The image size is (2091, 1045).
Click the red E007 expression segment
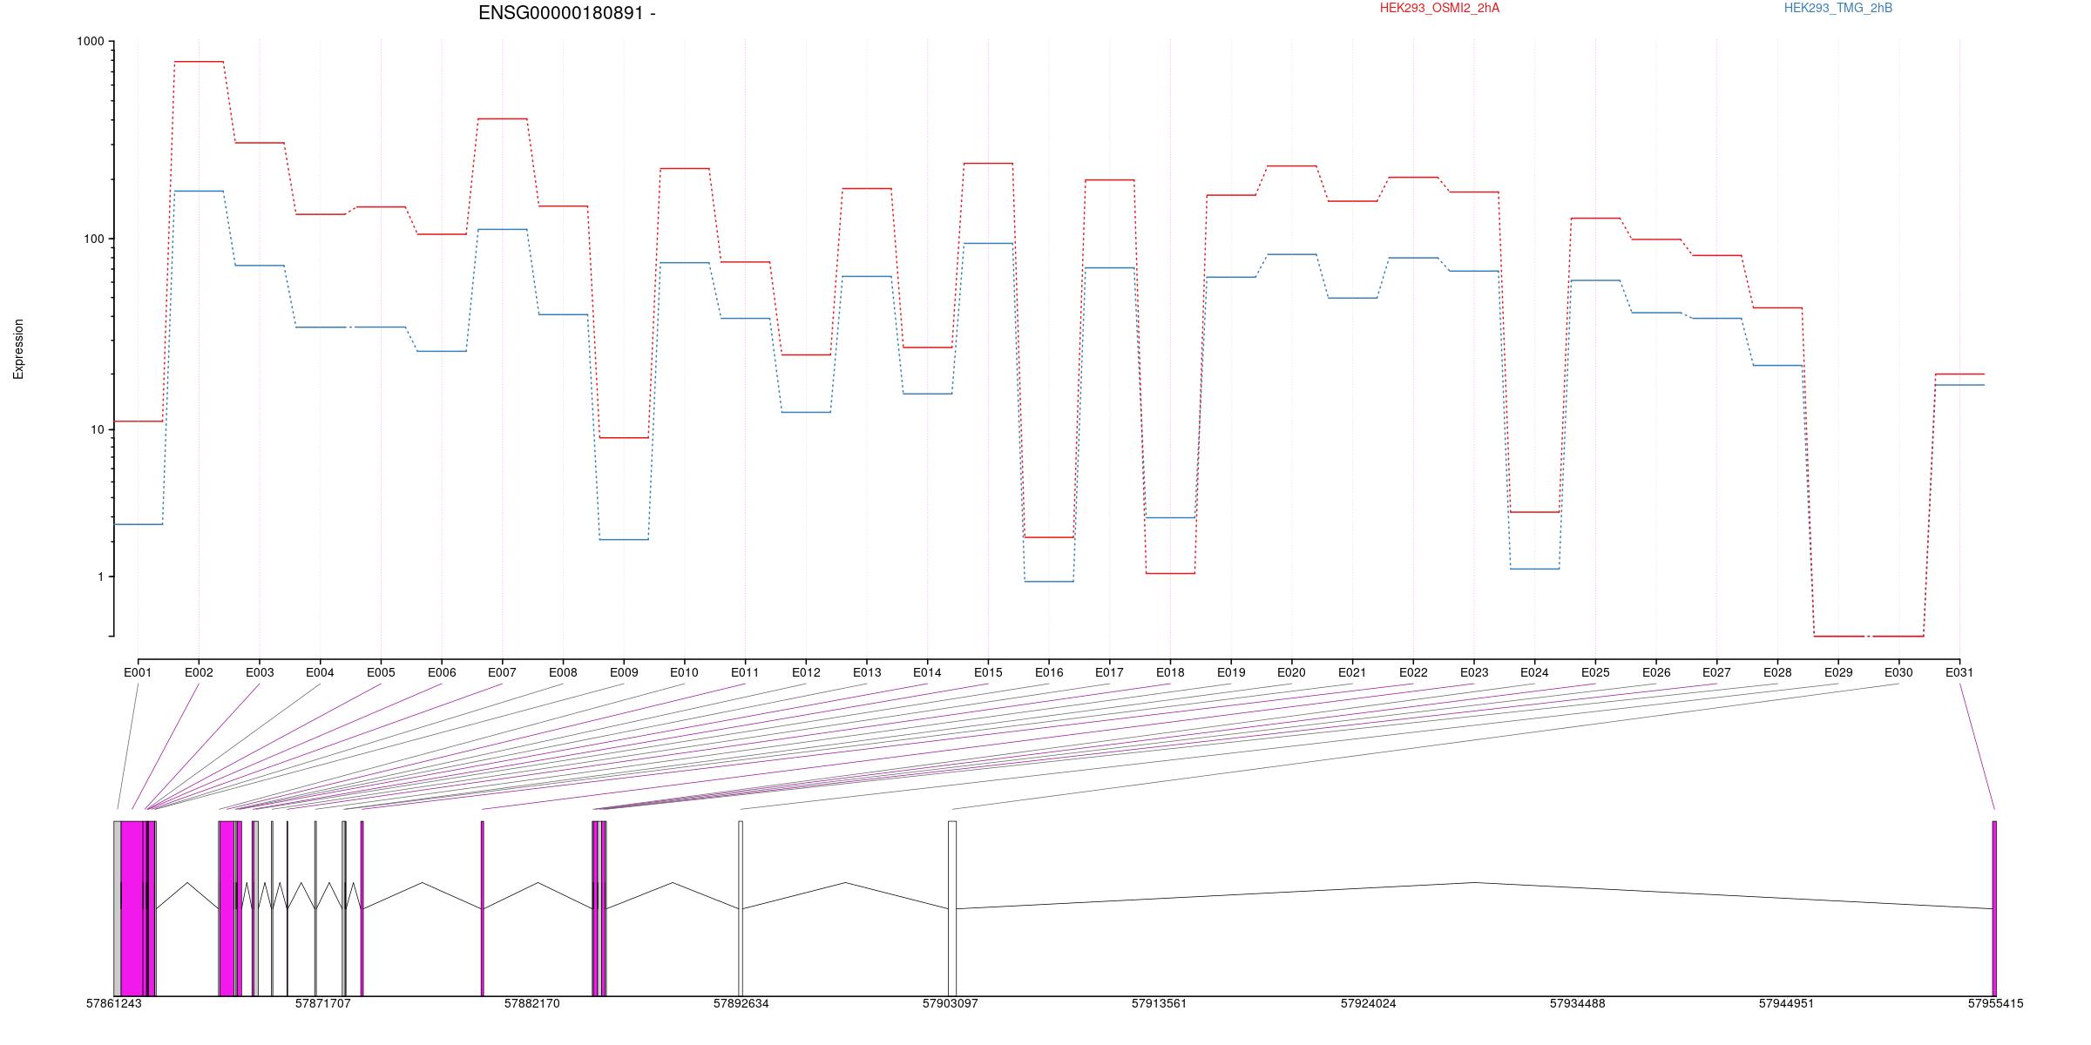[x=502, y=118]
